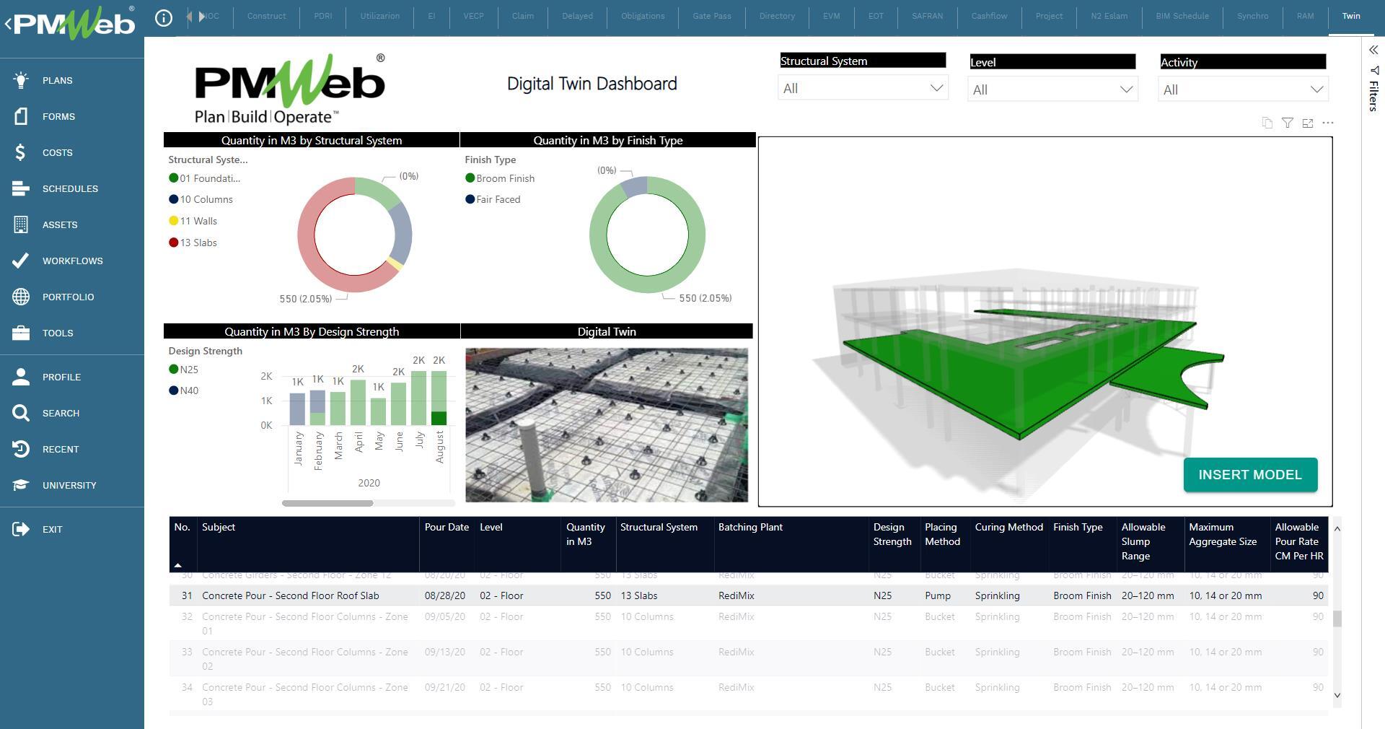Sort table by No. column arrow
Viewport: 1385px width, 729px height.
click(x=177, y=565)
